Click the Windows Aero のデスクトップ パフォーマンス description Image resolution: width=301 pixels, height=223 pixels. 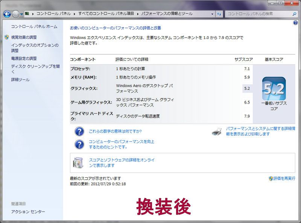click(144, 88)
